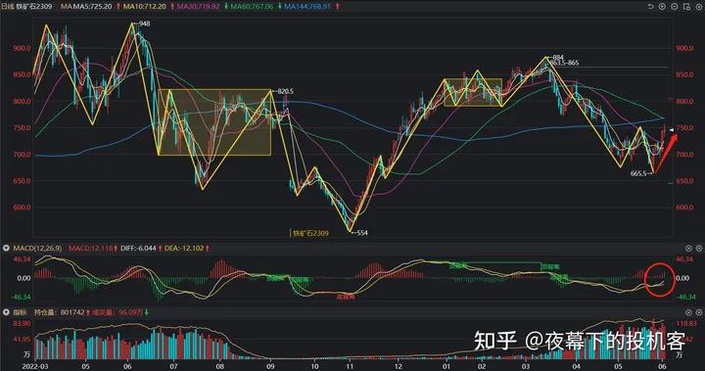
Task: Select the MA5:725.20 moving average value
Action: point(93,7)
